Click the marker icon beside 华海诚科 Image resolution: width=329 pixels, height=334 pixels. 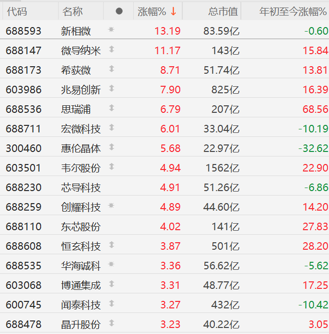tap(111, 264)
